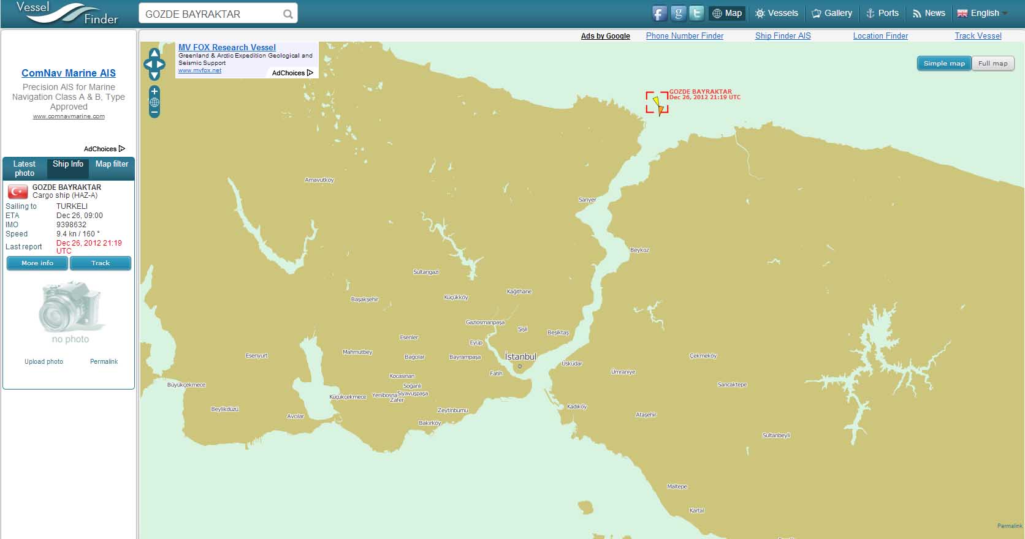The width and height of the screenshot is (1025, 539).
Task: Click the search magnifier icon
Action: [288, 14]
